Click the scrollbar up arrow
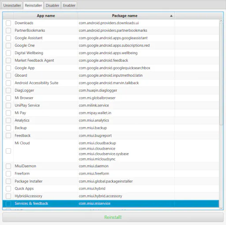This screenshot has width=226, height=225. point(221,21)
